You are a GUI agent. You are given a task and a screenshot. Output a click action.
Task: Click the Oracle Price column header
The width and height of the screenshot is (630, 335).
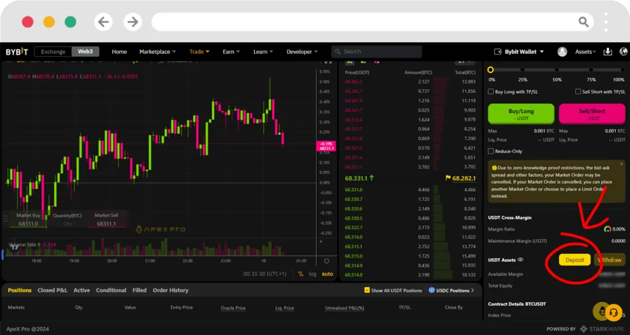coord(233,308)
